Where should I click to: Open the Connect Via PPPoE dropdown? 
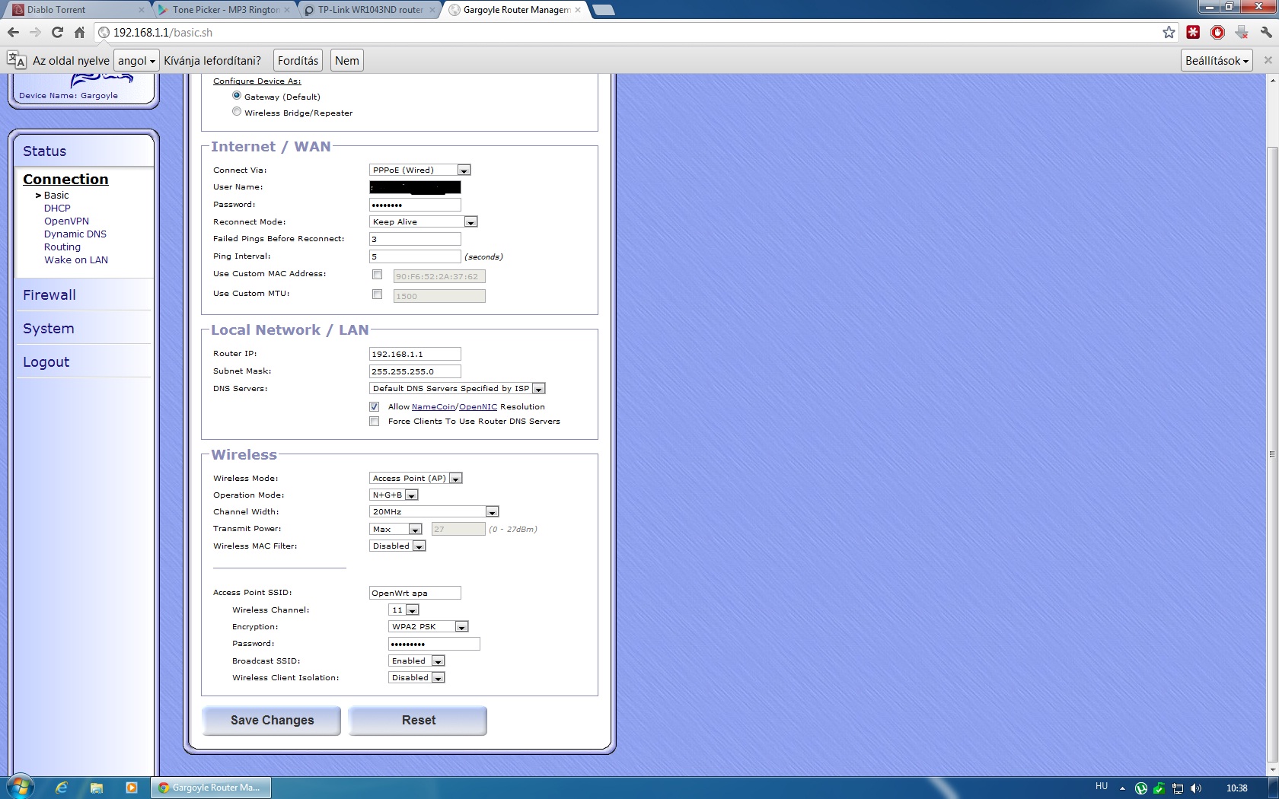tap(420, 170)
